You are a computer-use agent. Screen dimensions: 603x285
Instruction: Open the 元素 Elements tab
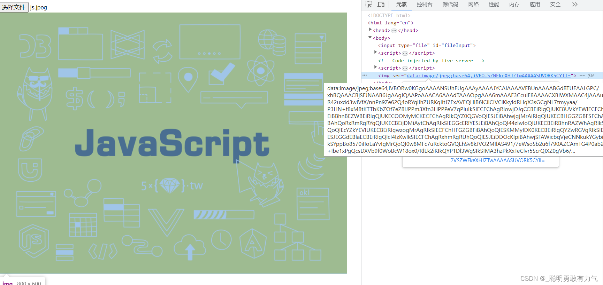click(x=402, y=5)
